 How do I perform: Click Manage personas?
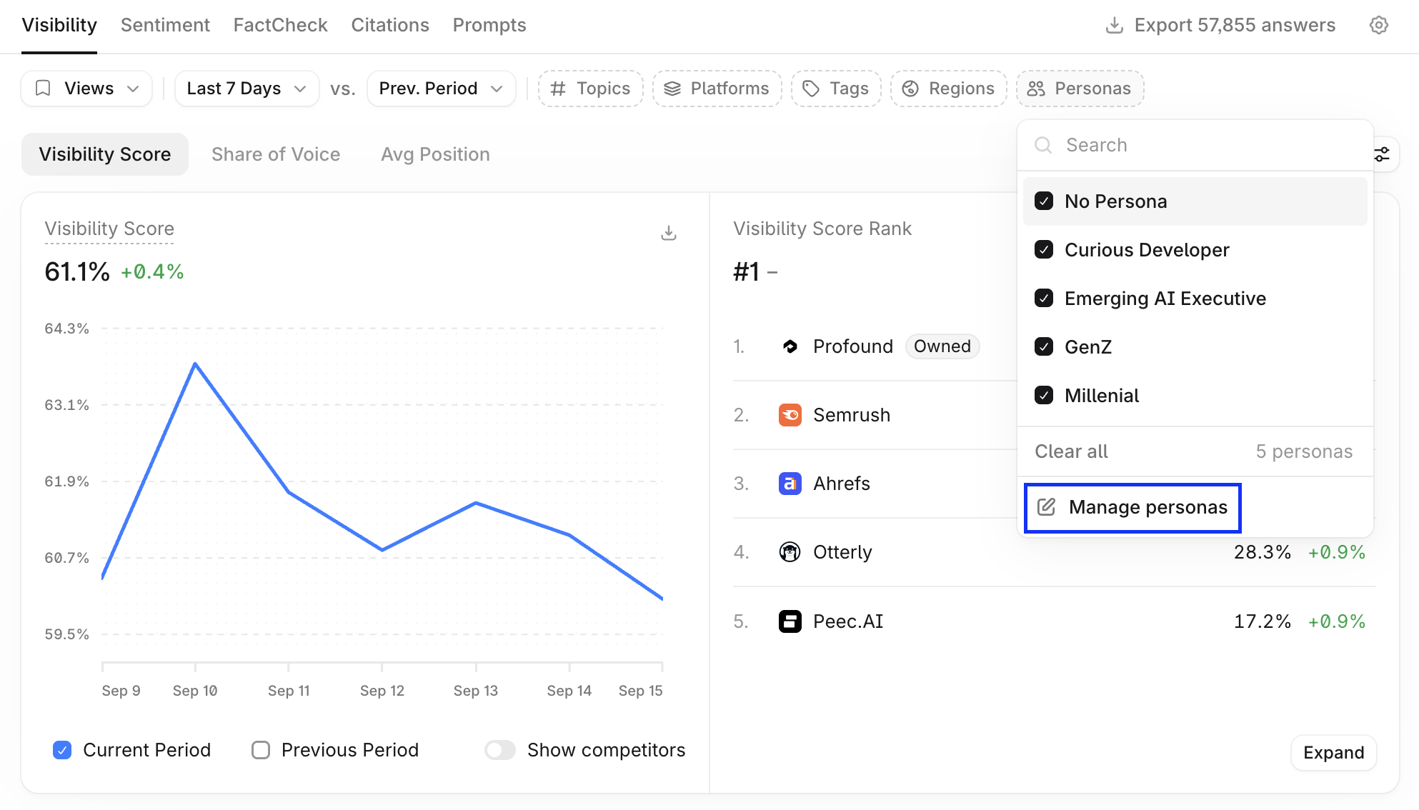(x=1132, y=507)
